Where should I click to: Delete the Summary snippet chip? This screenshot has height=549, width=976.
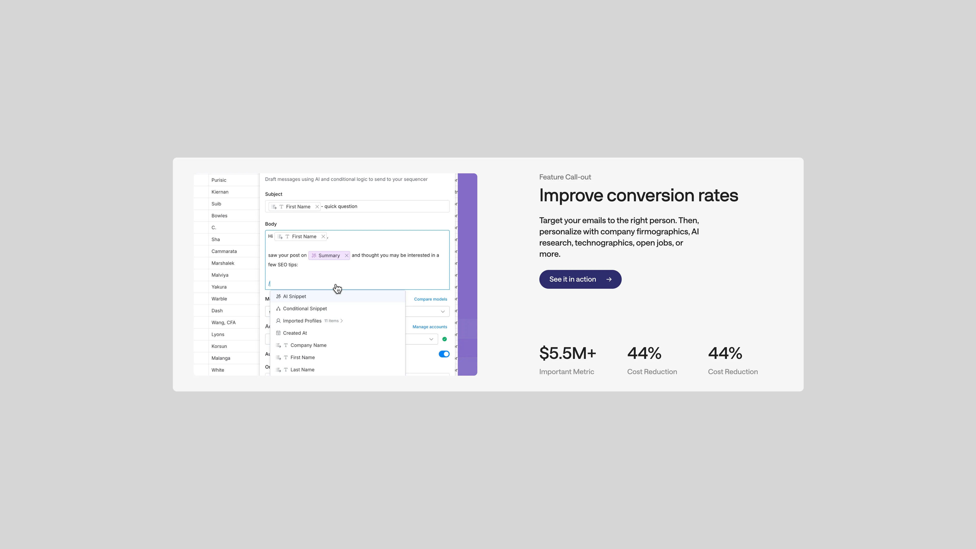click(x=346, y=255)
